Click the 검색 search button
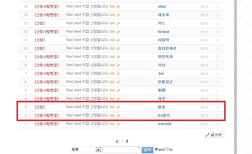This screenshot has height=154, width=252. point(147,150)
